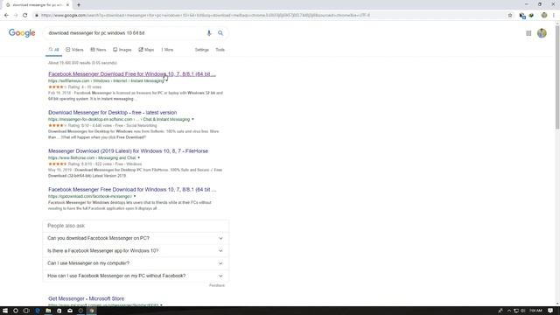Open a new browser tab
Screen dimensions: 560x315
pyautogui.click(x=79, y=5)
